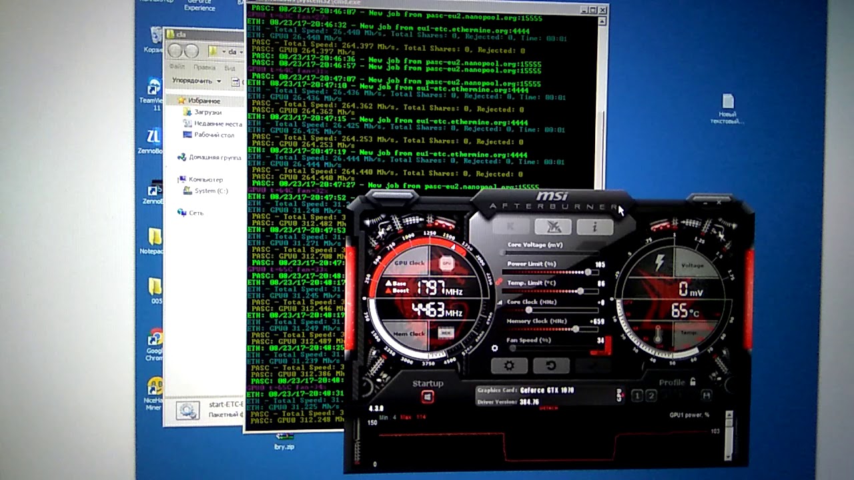Click the folder icon in Explorer address bar
Viewport: 854px width, 480px height.
coord(213,51)
